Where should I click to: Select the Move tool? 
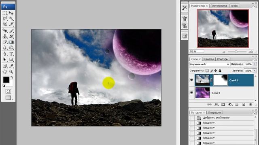11,13
